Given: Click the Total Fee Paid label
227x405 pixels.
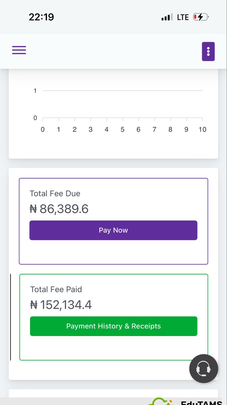Looking at the screenshot, I should coord(56,289).
